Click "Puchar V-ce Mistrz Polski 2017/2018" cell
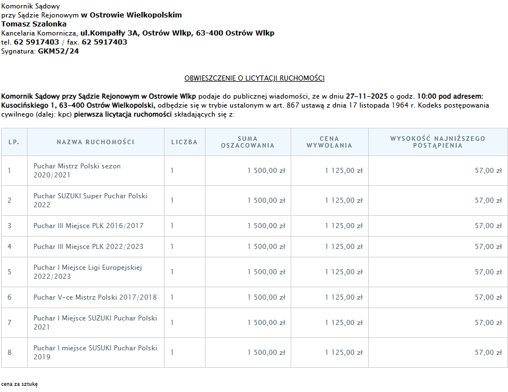The height and width of the screenshot is (392, 508). pos(95,297)
